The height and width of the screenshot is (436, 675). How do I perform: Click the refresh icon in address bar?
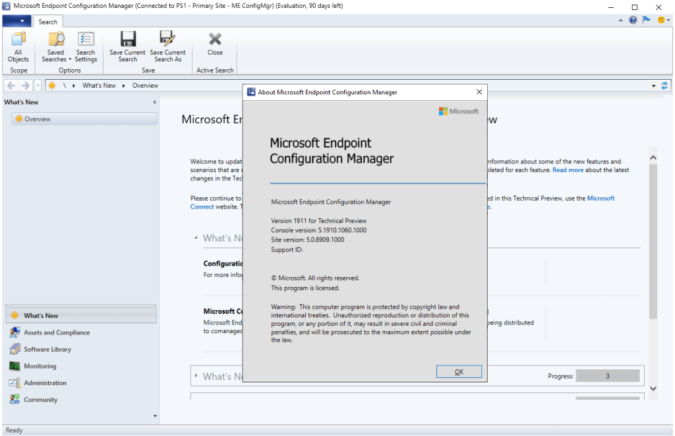(x=664, y=86)
